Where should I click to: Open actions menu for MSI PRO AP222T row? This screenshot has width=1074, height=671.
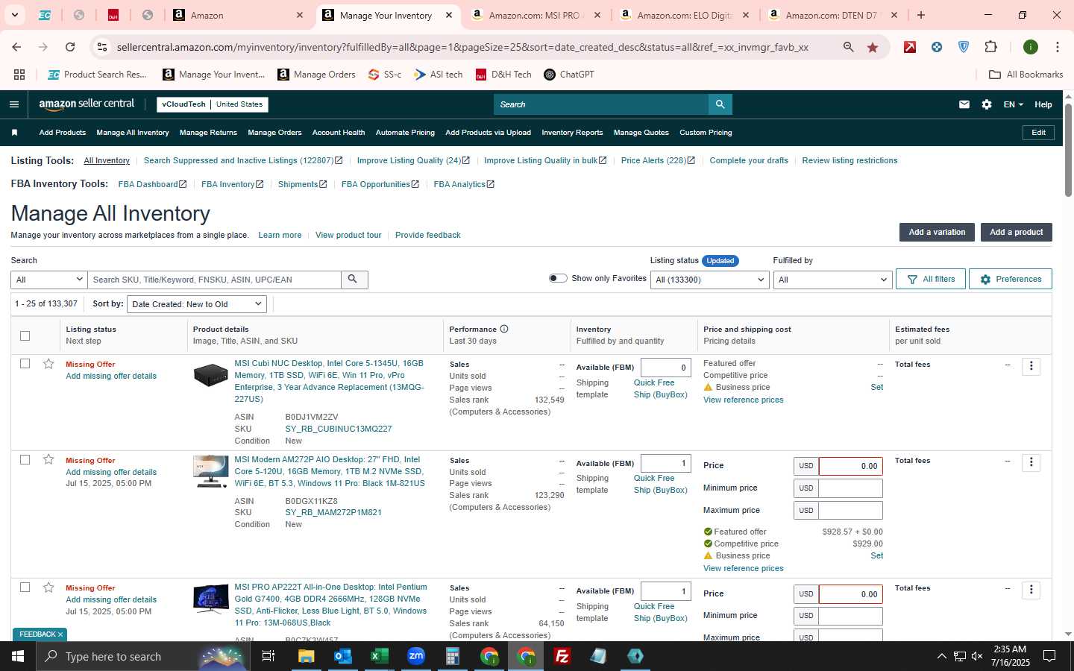(1031, 590)
